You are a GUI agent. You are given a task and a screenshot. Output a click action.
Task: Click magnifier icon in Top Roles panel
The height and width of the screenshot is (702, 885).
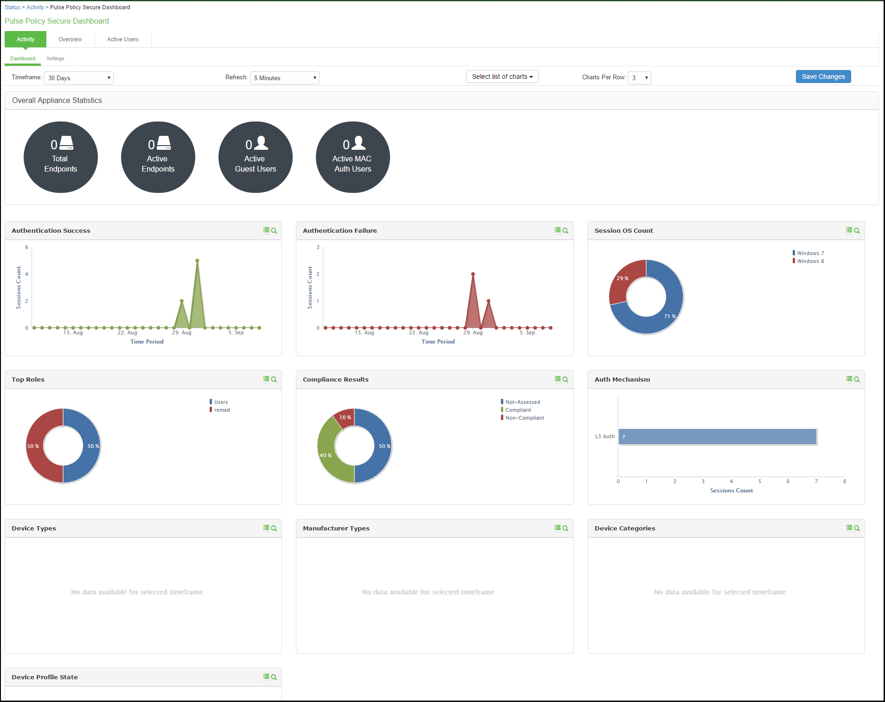[x=274, y=379]
